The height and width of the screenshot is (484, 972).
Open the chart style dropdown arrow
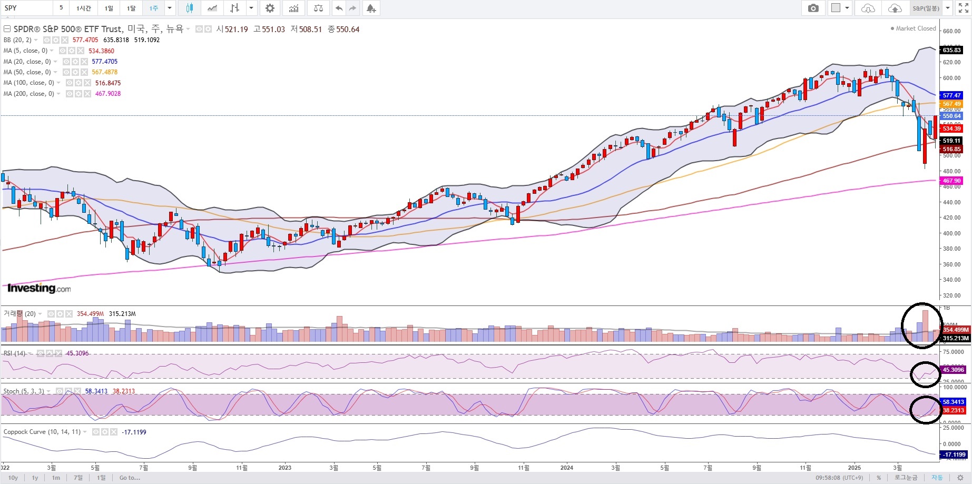click(x=251, y=8)
